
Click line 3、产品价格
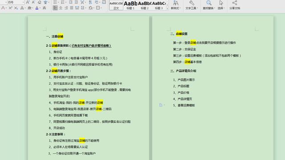181,92
